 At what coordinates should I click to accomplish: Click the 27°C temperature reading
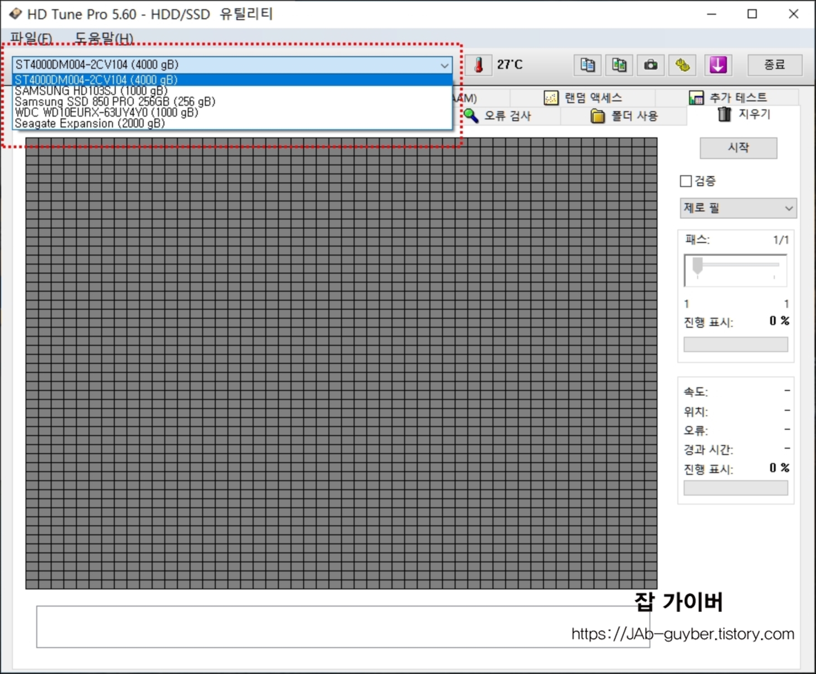coord(510,65)
